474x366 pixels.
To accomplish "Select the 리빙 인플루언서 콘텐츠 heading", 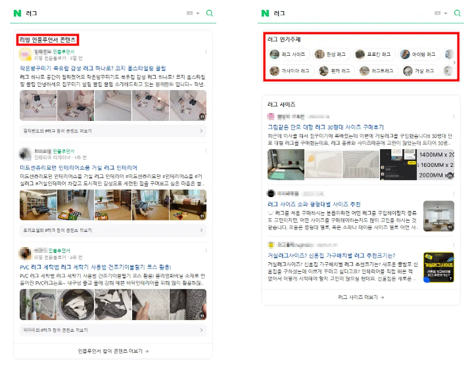I will pyautogui.click(x=48, y=39).
